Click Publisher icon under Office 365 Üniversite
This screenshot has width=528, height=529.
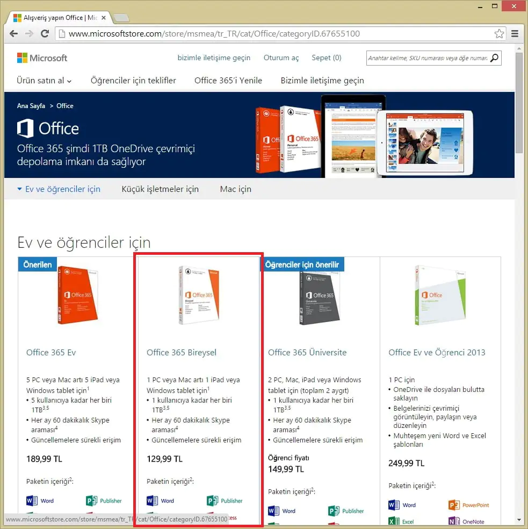pos(334,511)
